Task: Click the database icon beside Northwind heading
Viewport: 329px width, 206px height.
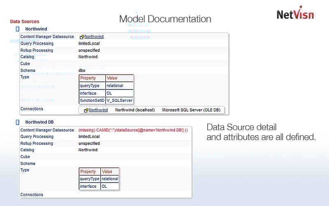Action: click(x=18, y=29)
